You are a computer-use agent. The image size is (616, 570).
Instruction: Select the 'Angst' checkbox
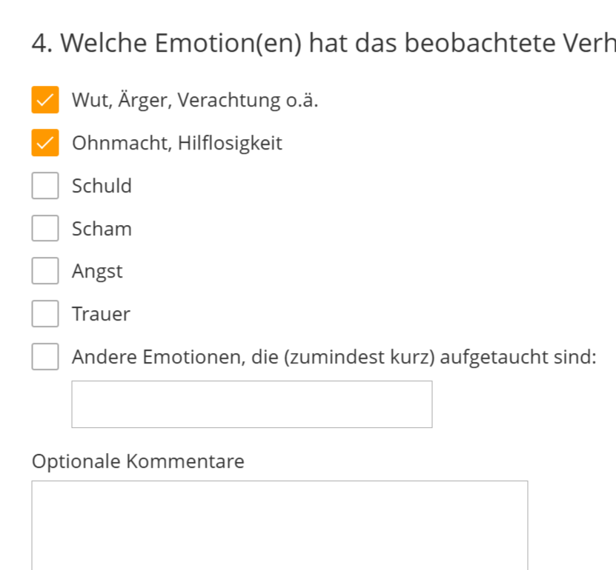pyautogui.click(x=44, y=271)
